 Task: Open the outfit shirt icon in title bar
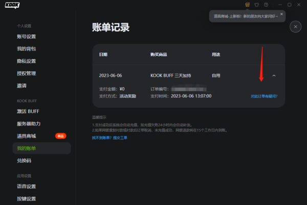(257, 5)
